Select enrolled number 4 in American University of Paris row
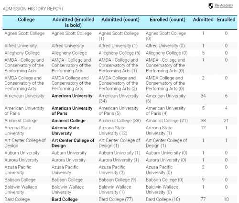 coord(226,108)
